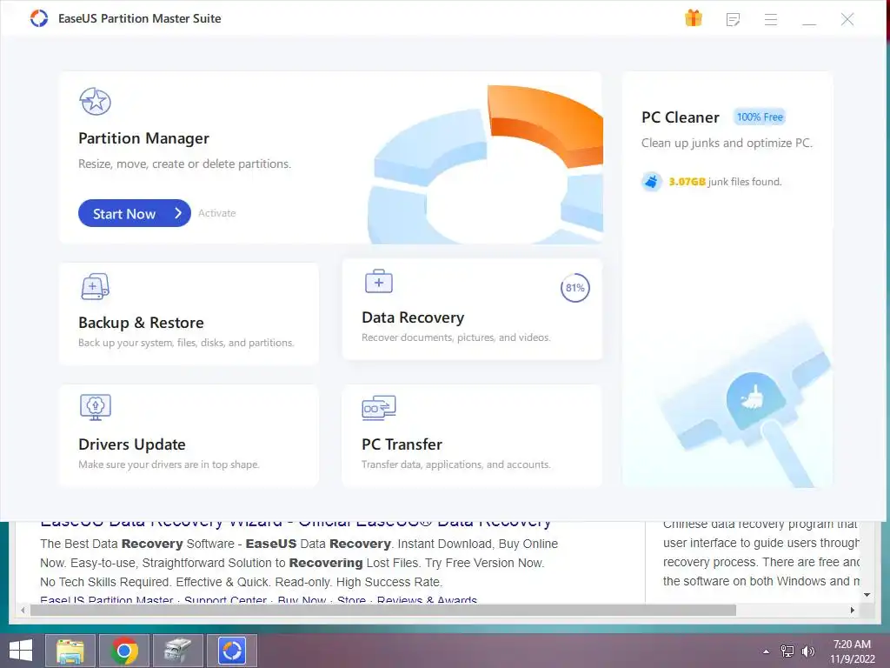Open the Backup & Restore card title
The image size is (890, 668).
[x=141, y=323]
